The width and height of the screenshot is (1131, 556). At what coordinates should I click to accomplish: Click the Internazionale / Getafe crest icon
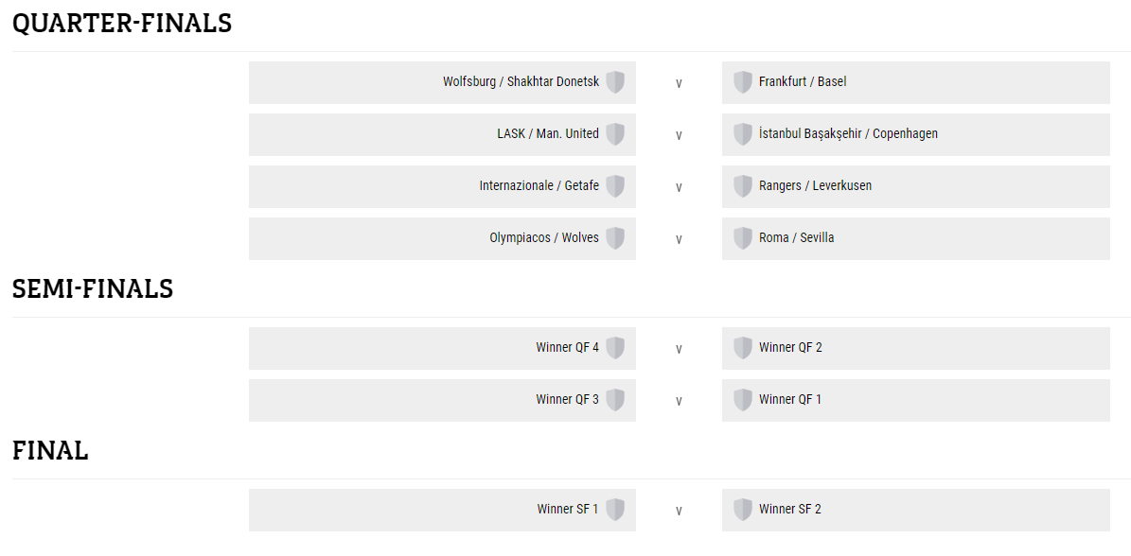click(x=615, y=186)
